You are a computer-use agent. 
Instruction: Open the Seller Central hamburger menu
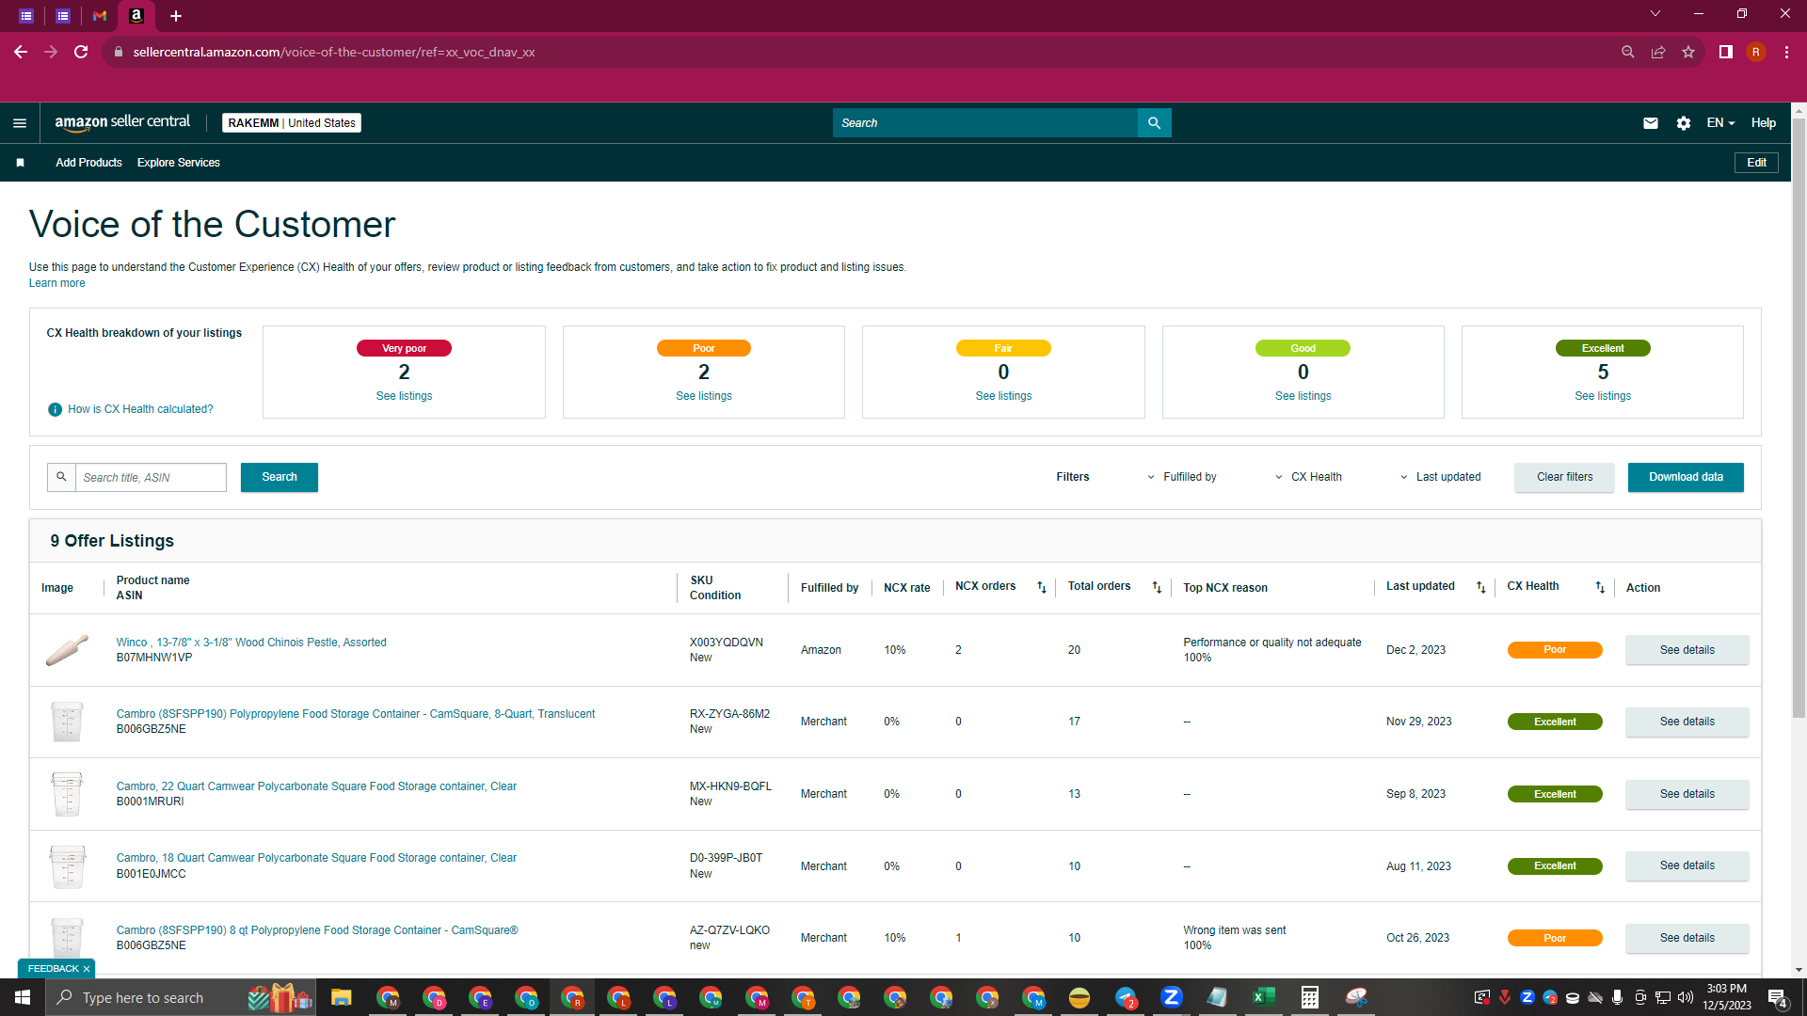20,123
